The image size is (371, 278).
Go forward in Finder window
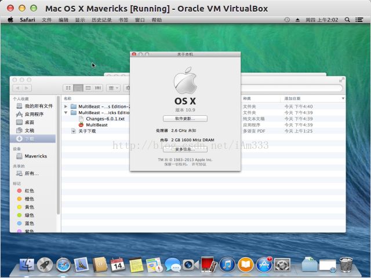(27, 88)
